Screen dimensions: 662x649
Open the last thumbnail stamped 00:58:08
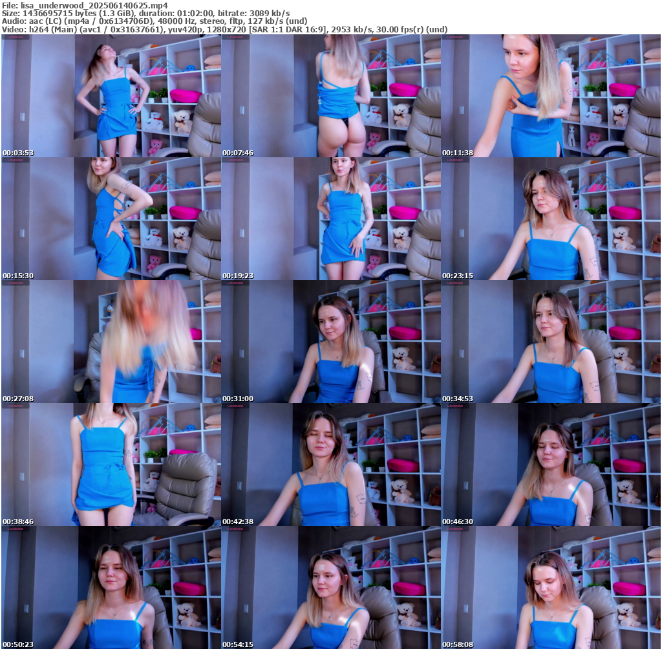[x=551, y=588]
